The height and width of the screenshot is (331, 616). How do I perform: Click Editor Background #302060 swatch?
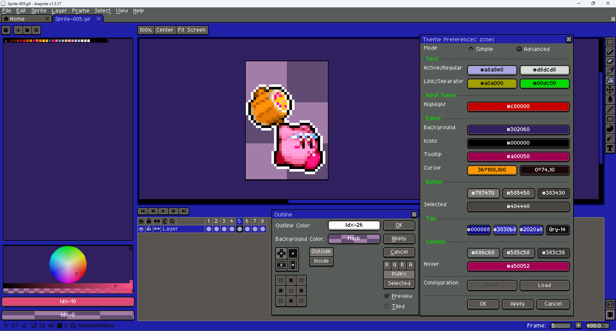pos(518,130)
